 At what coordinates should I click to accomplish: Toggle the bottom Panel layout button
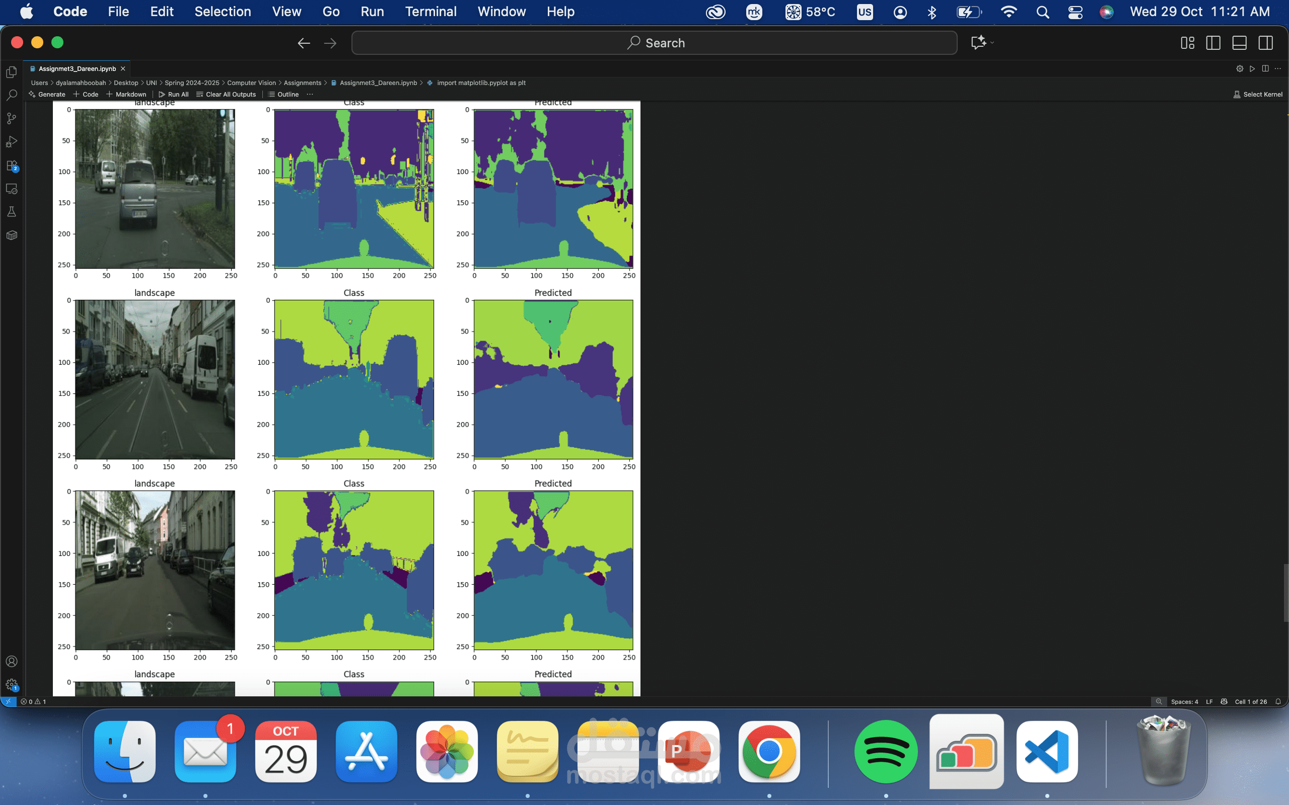[1239, 43]
